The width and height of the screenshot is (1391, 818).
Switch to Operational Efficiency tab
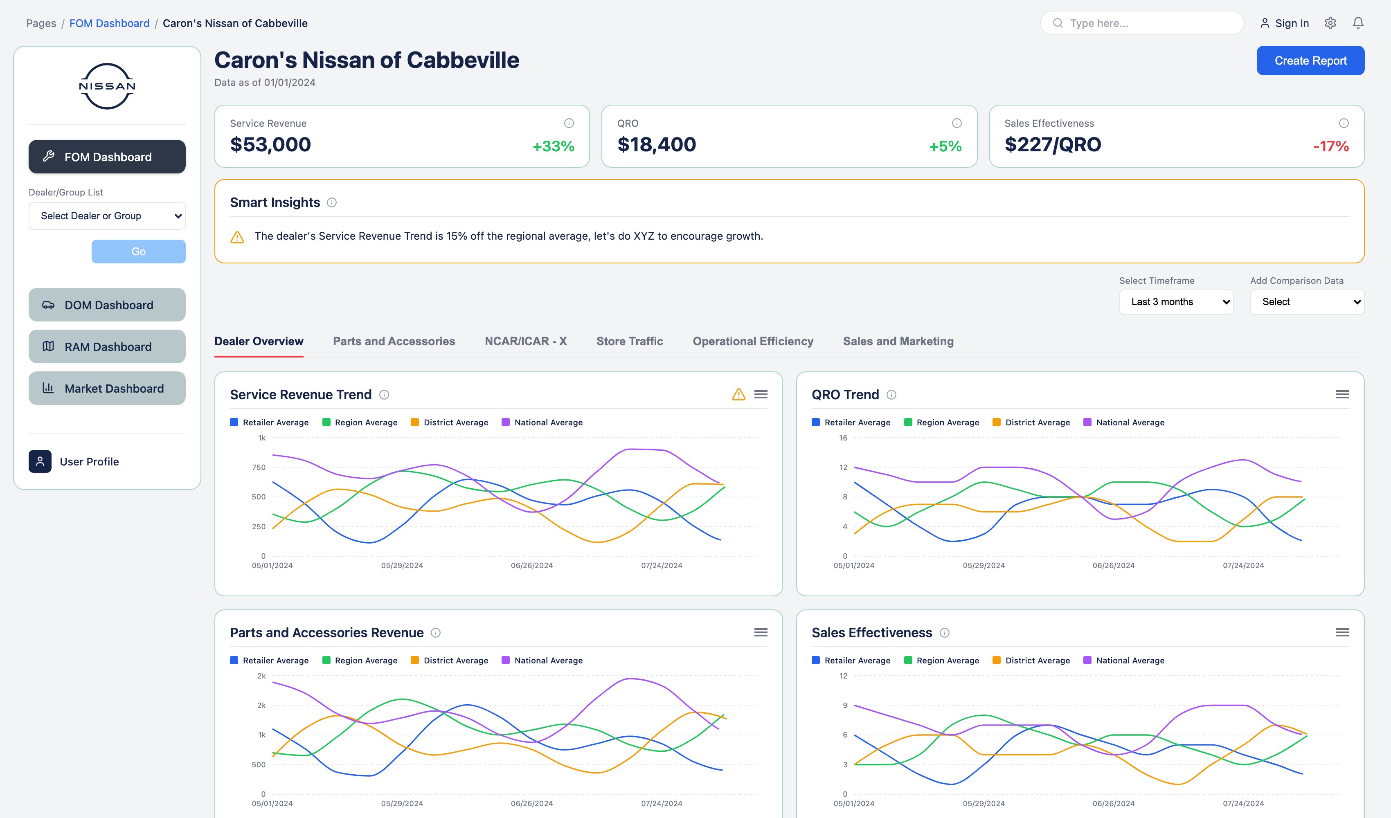pos(753,341)
